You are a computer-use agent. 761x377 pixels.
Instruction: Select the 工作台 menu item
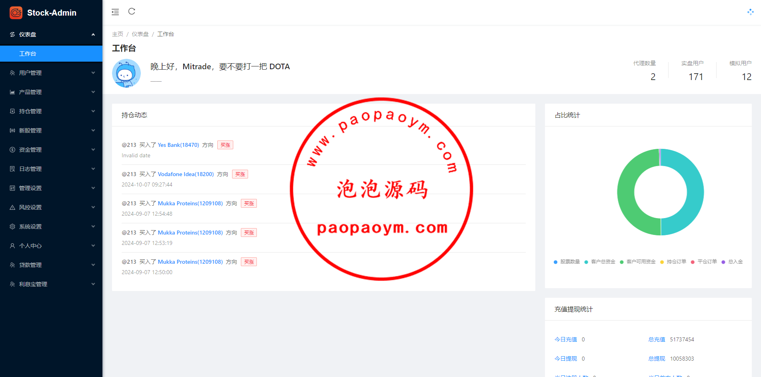51,54
